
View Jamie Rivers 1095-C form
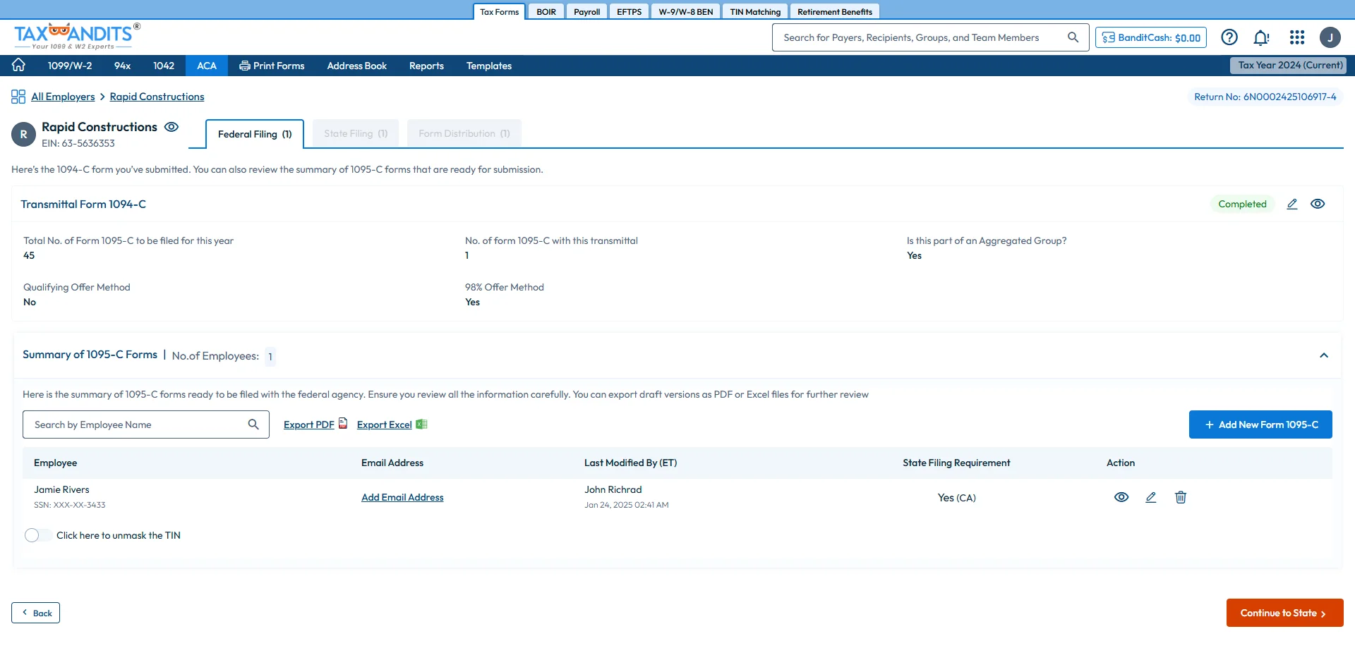click(x=1121, y=497)
